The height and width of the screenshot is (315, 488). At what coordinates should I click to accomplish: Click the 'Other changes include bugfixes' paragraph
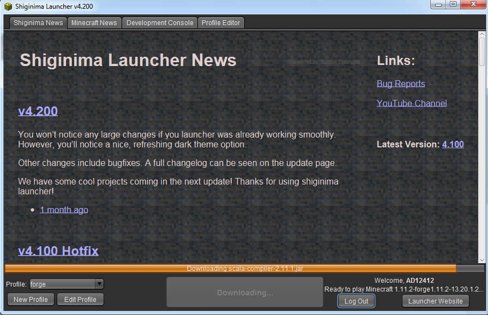tap(177, 163)
